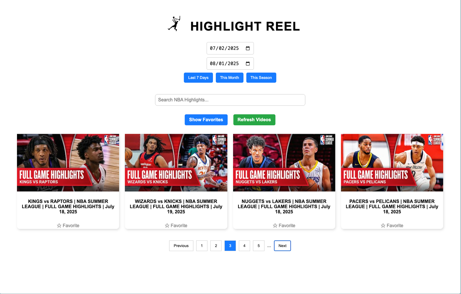This screenshot has width=461, height=294.
Task: Go to the Previous page
Action: [x=181, y=246]
